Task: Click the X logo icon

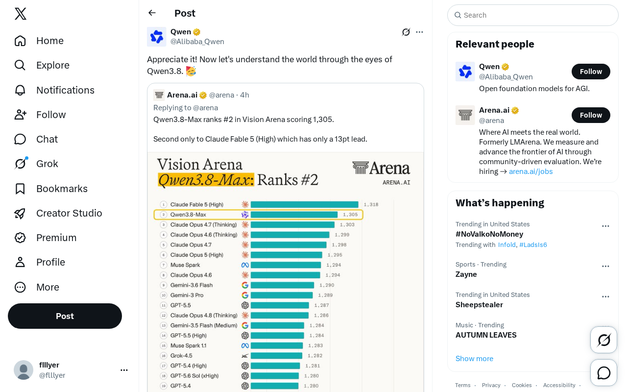Action: point(21,14)
